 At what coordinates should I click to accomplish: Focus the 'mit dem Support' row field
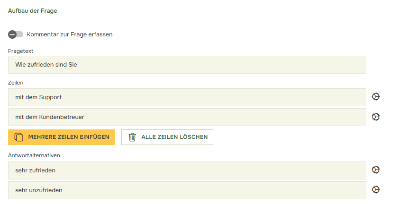(187, 97)
